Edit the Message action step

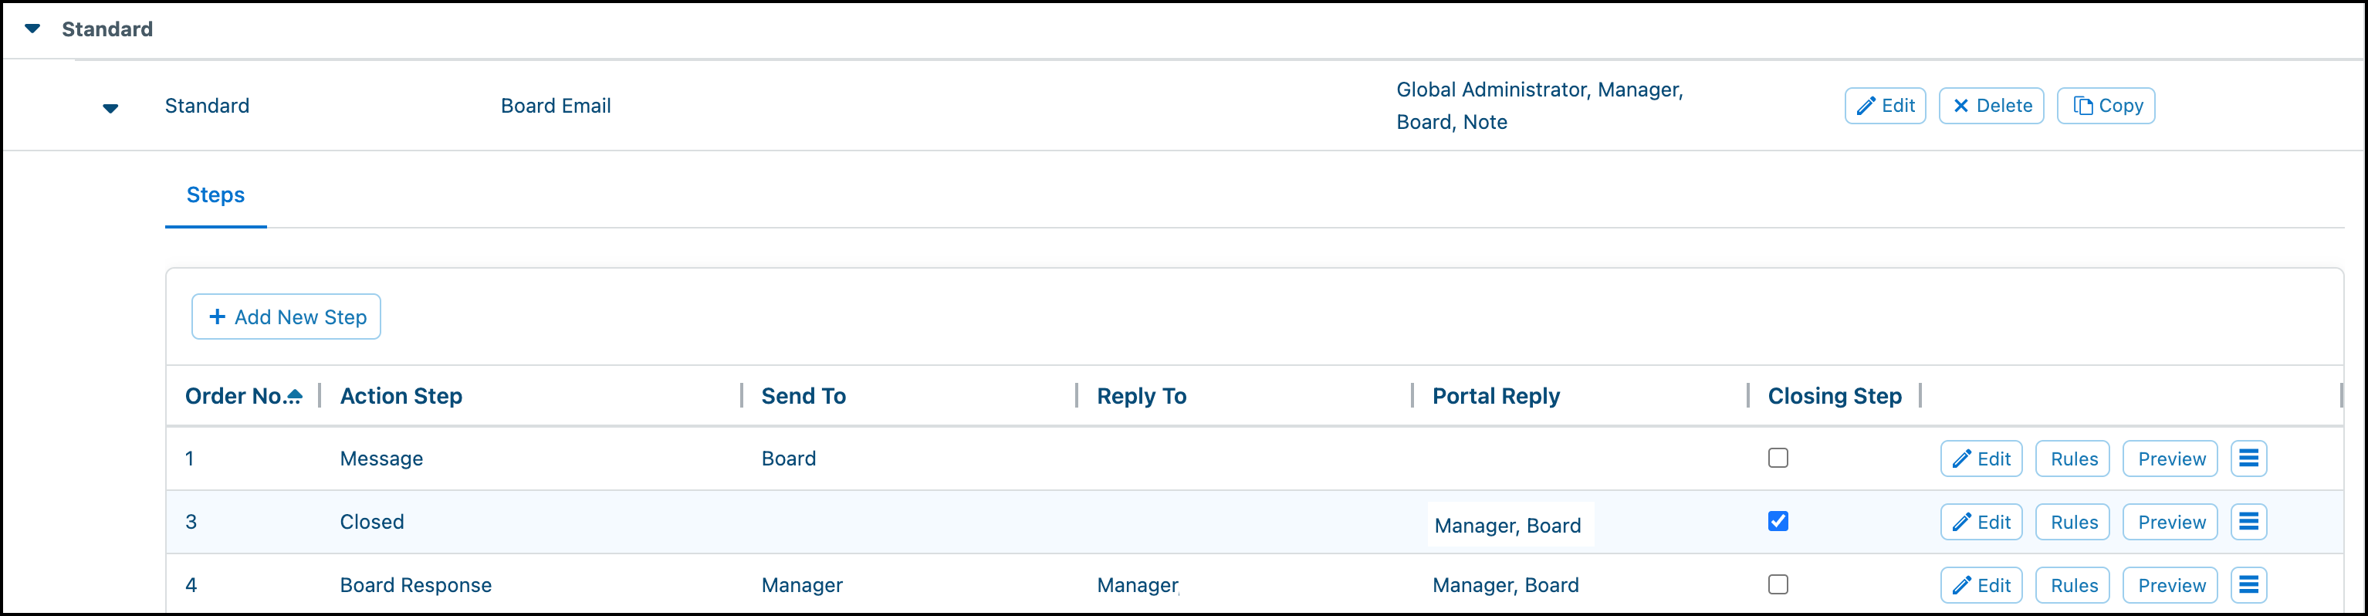click(1981, 459)
